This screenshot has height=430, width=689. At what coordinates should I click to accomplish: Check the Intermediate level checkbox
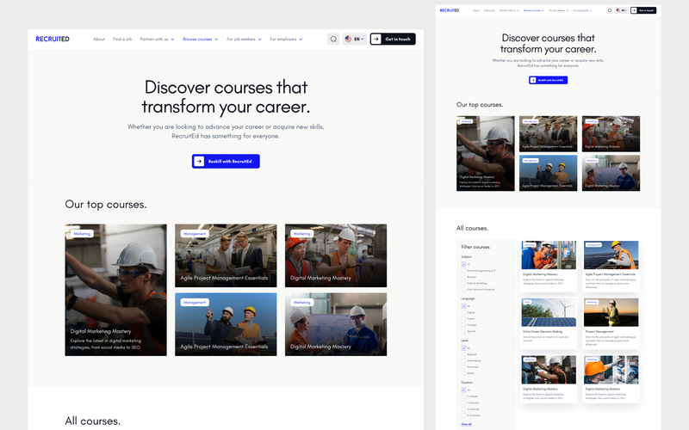click(463, 360)
